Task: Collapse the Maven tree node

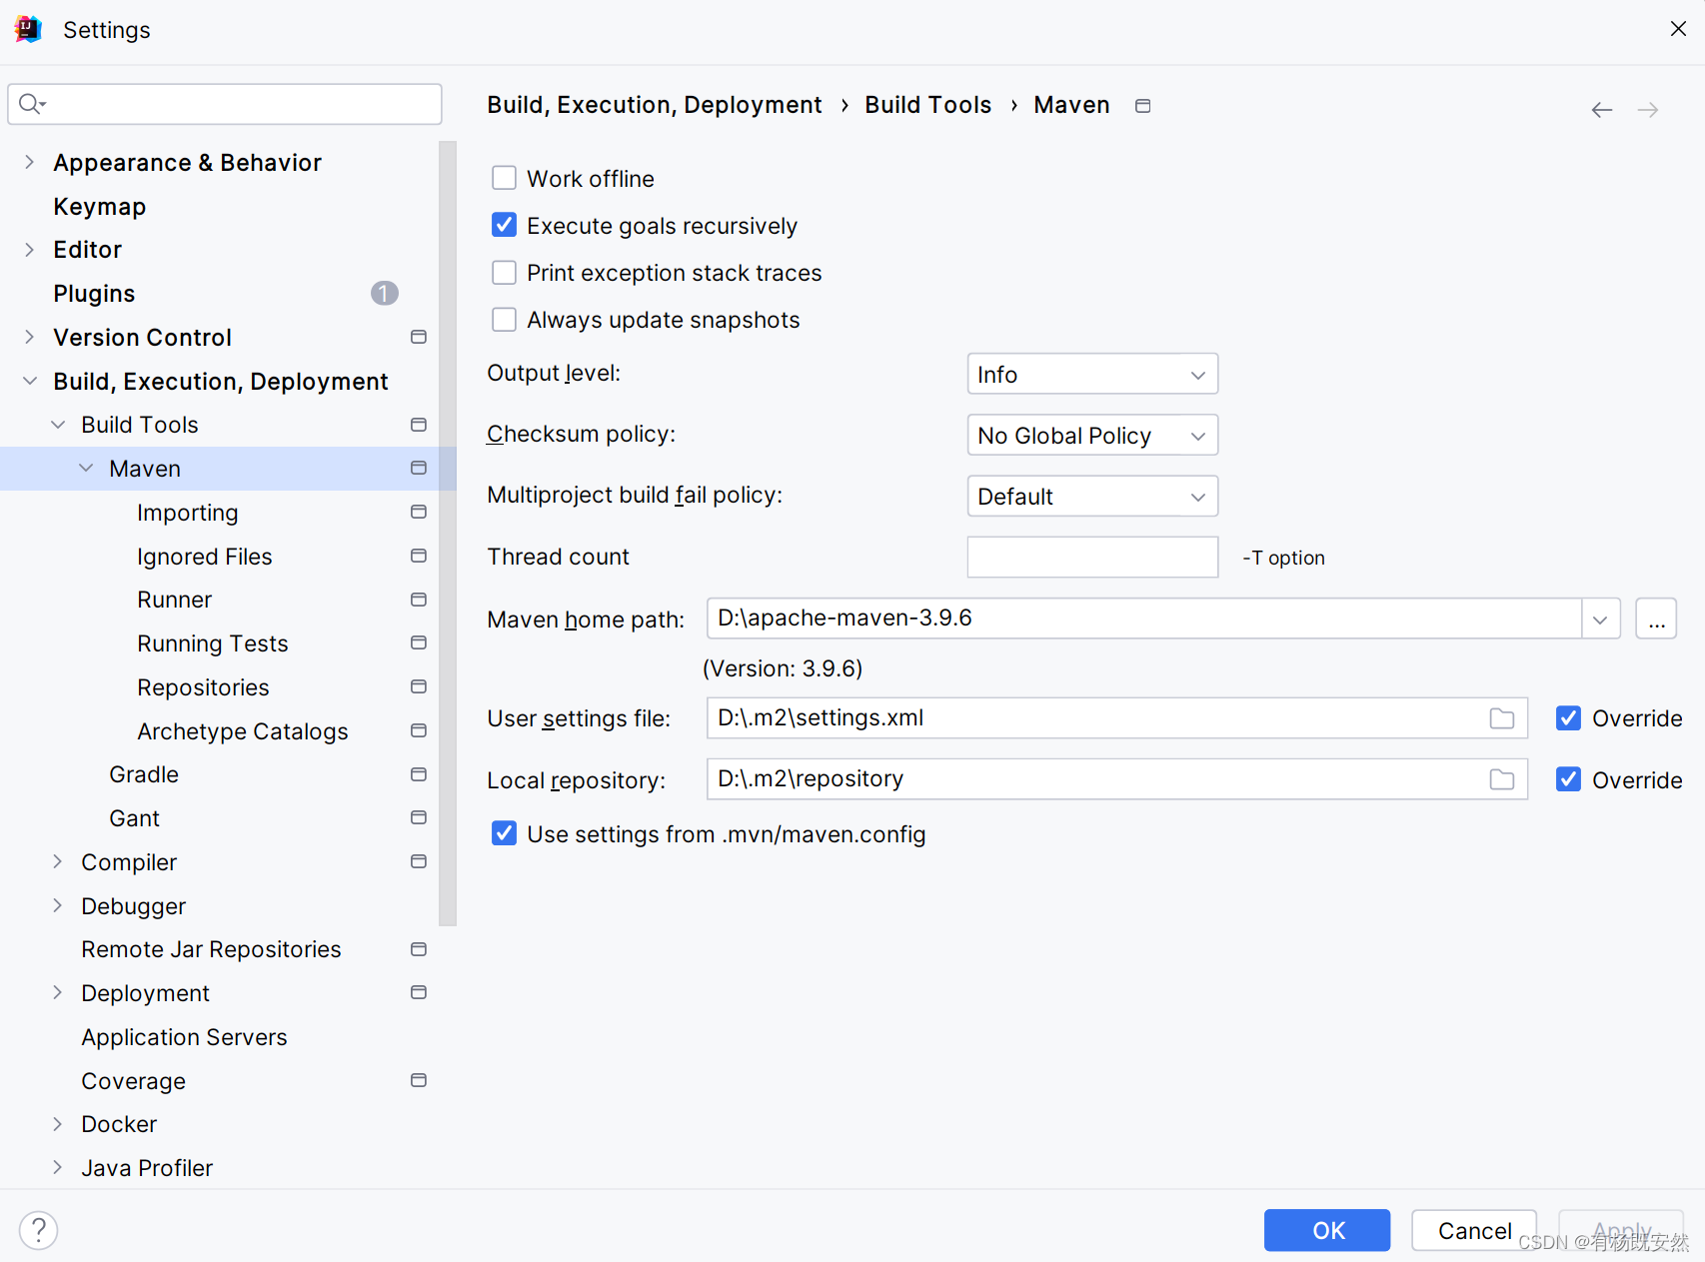Action: pos(86,468)
